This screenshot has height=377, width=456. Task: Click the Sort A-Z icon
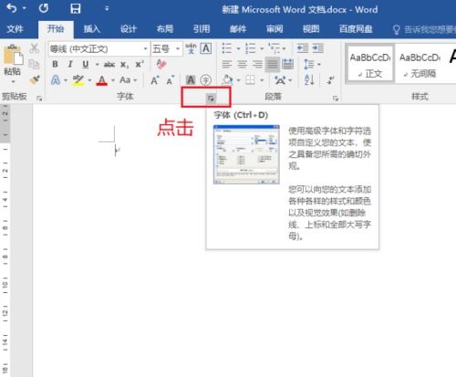point(309,80)
